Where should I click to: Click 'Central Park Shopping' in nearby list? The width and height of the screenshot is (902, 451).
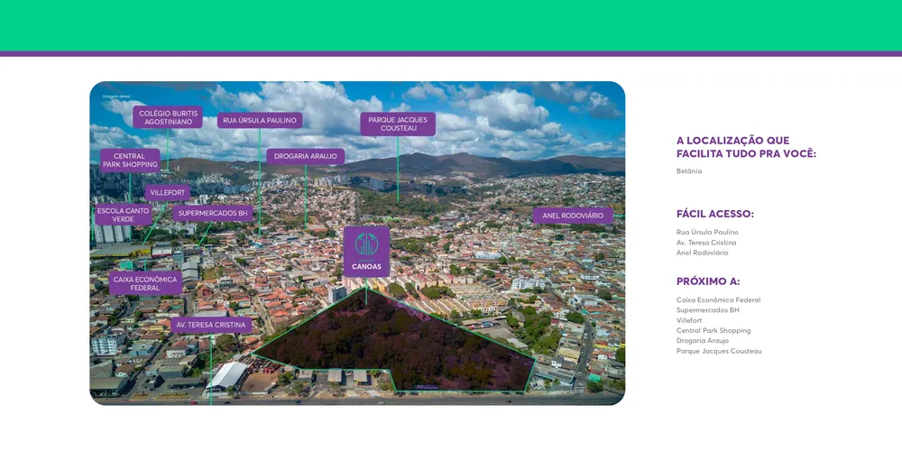click(x=713, y=330)
